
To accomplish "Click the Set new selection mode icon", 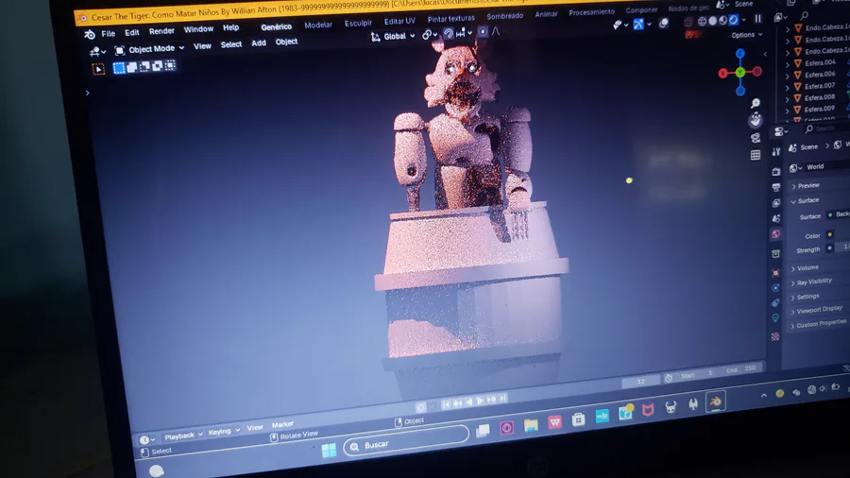I will (119, 68).
